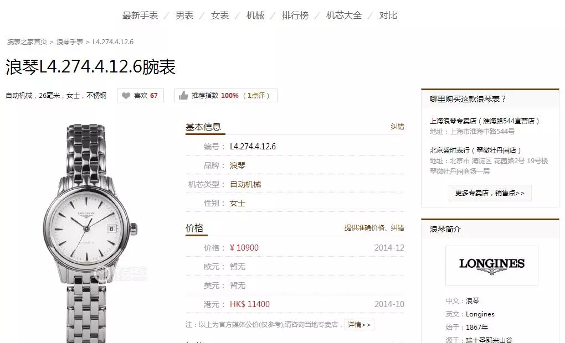Click the 浪琴 brand value link

[238, 165]
